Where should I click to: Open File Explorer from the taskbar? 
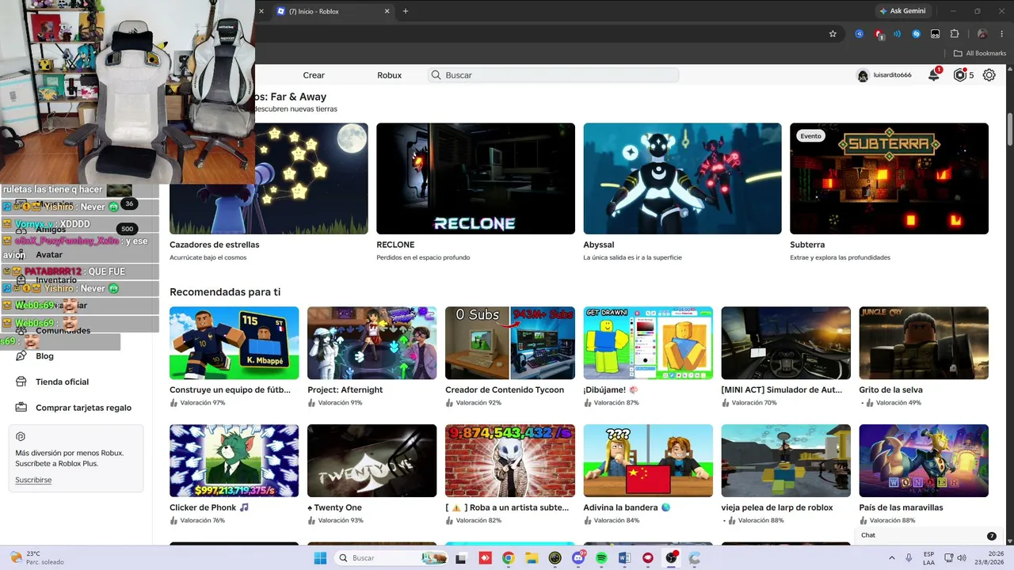532,558
